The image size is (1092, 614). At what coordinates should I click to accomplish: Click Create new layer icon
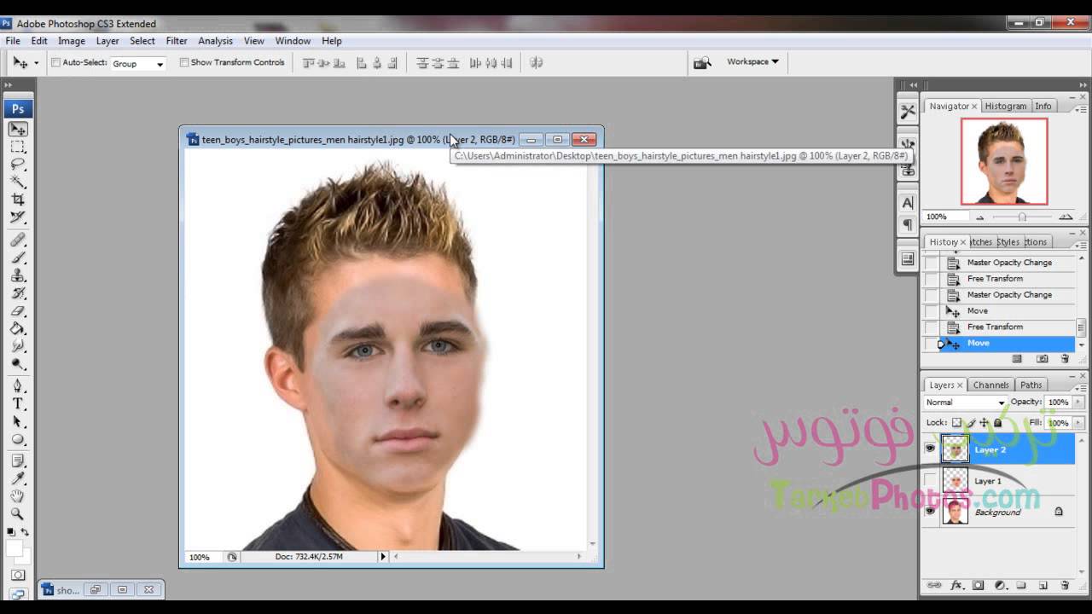[1043, 586]
